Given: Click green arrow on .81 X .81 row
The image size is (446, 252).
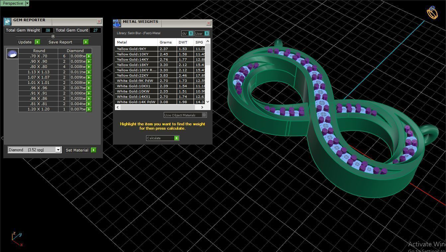Looking at the screenshot, I should 89,104.
